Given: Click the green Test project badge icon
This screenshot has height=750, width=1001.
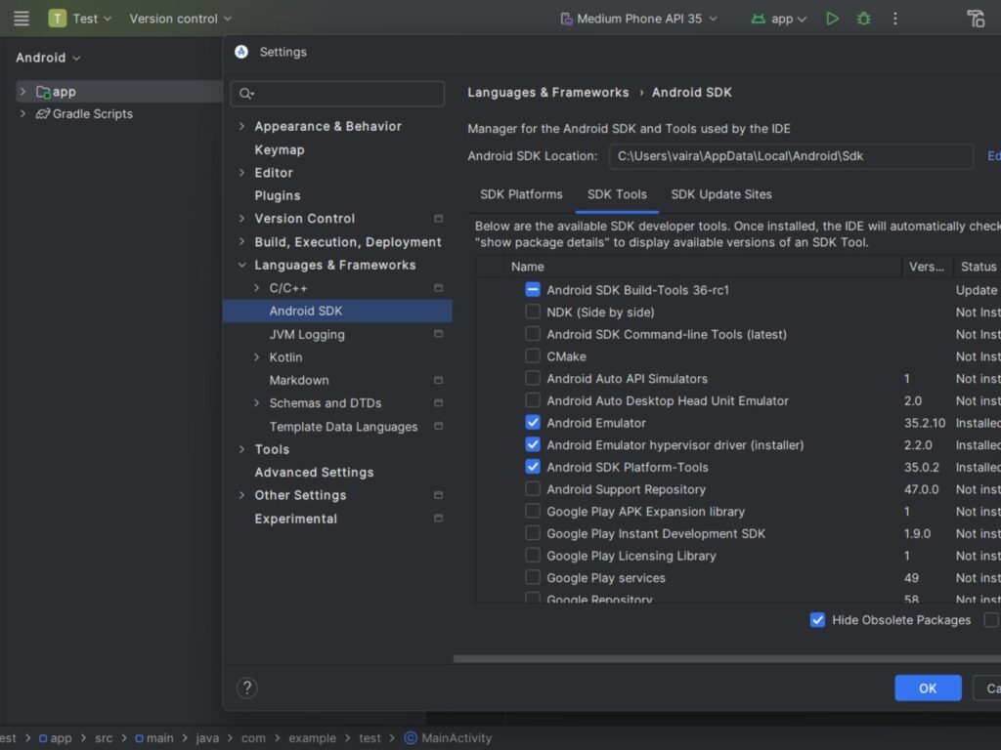Looking at the screenshot, I should pyautogui.click(x=58, y=19).
